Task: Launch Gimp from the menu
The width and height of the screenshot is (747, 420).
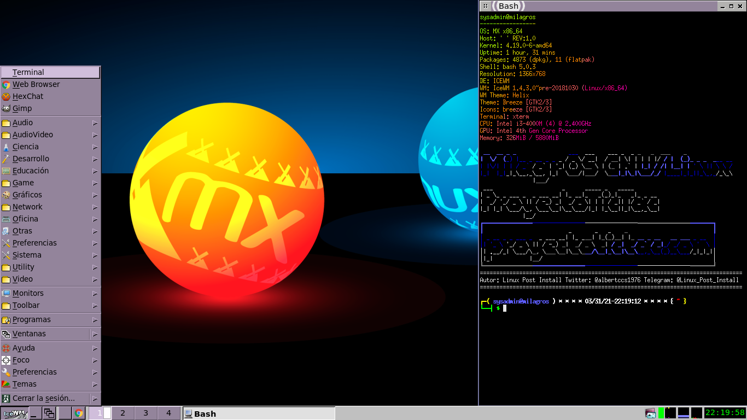Action: point(22,108)
